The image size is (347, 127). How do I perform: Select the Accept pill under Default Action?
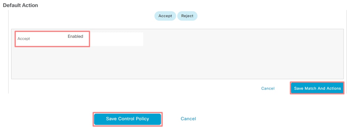point(165,16)
